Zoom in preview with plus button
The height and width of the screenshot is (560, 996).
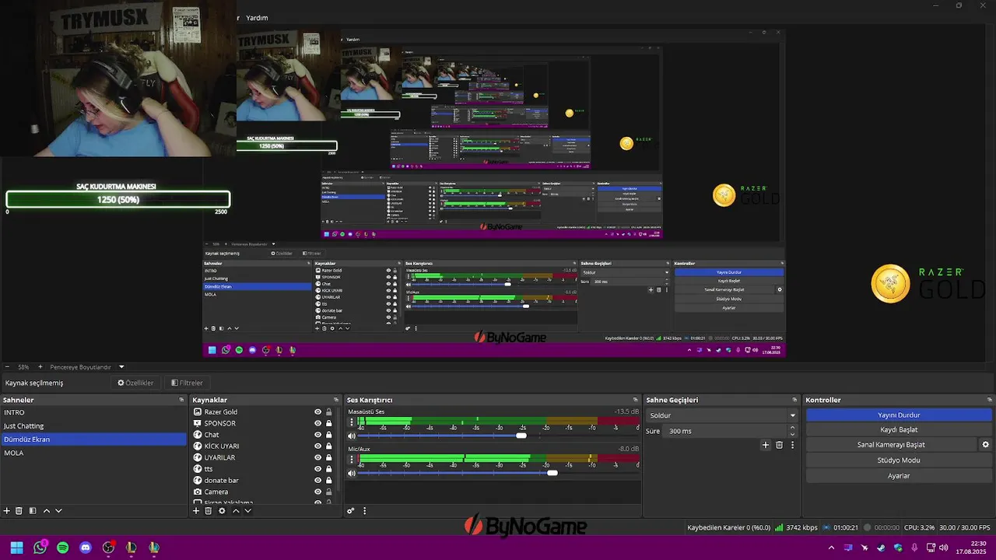click(40, 367)
